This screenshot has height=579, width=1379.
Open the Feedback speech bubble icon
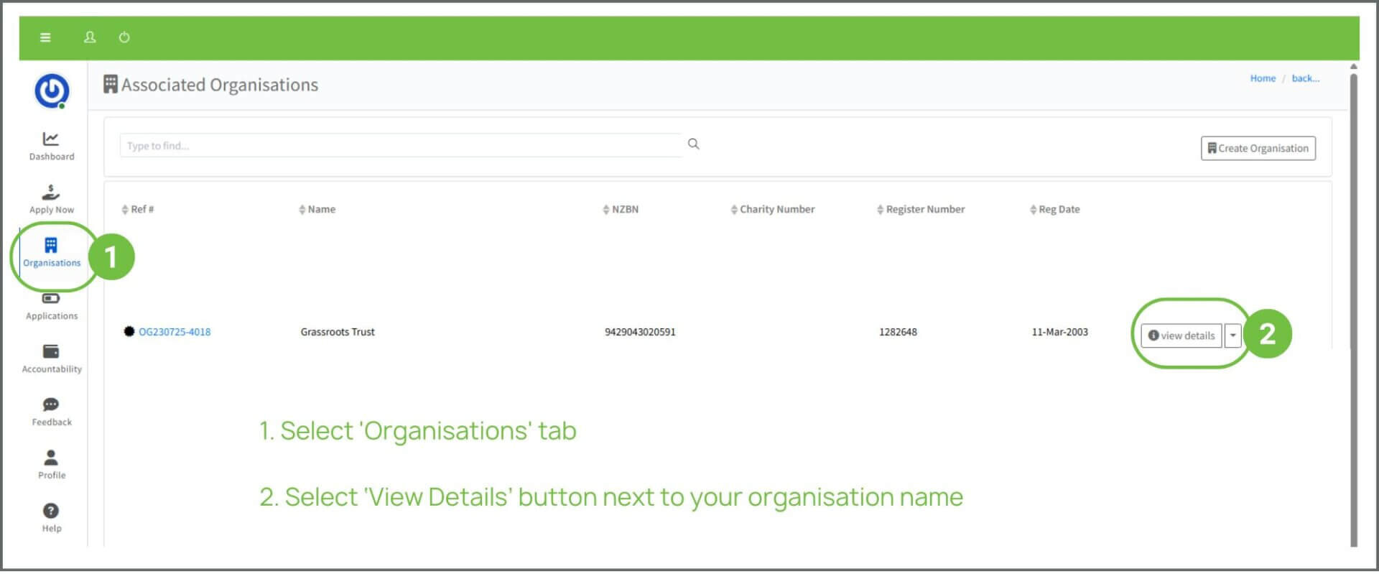tap(51, 405)
